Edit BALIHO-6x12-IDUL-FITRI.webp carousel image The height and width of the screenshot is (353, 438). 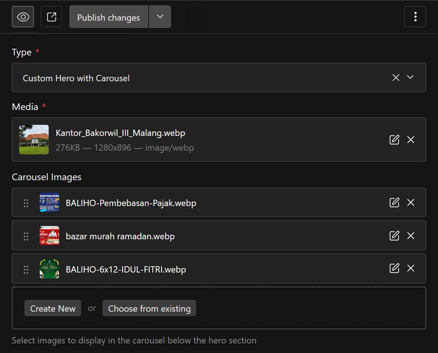(394, 268)
